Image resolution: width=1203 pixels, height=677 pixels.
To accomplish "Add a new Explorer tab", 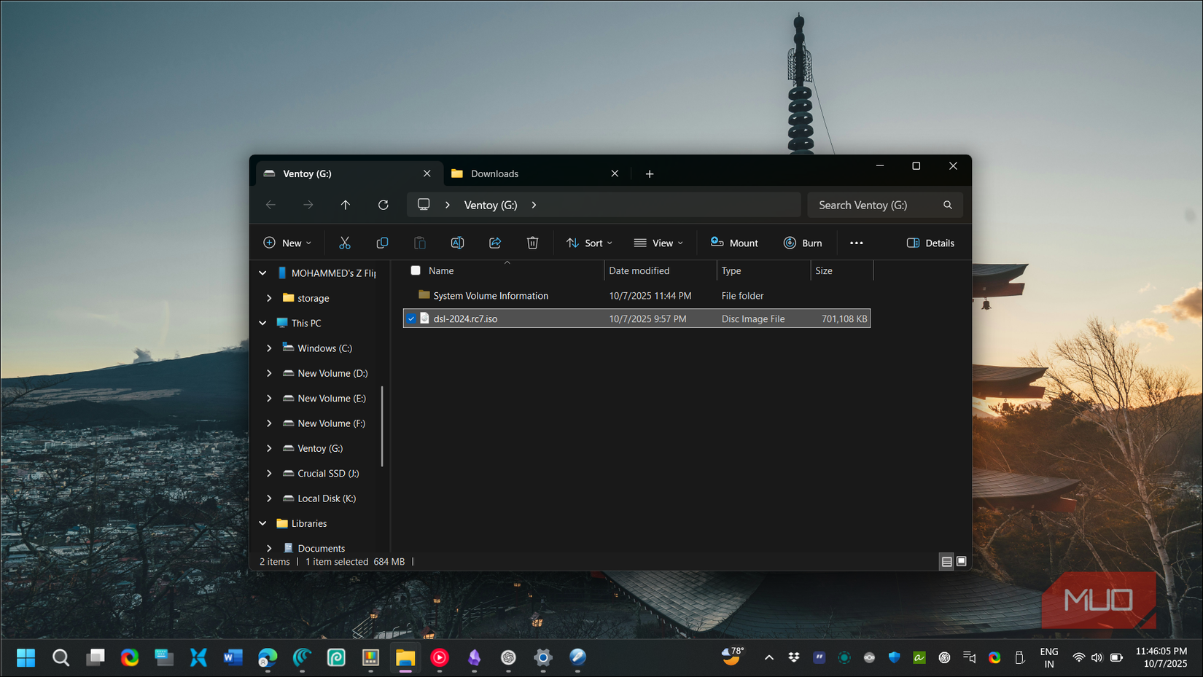I will 650,173.
